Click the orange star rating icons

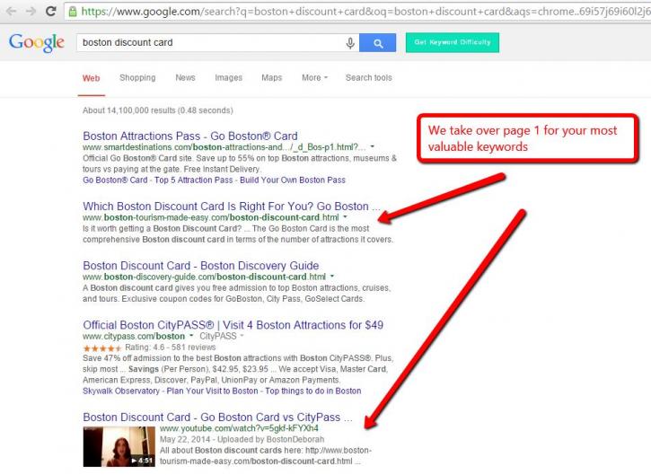pyautogui.click(x=102, y=348)
